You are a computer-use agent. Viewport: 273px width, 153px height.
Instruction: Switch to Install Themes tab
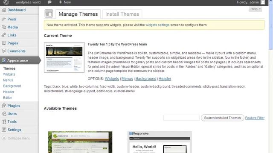(122, 14)
